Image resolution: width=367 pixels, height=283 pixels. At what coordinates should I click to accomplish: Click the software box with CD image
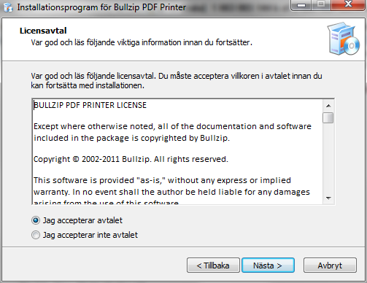(x=344, y=39)
